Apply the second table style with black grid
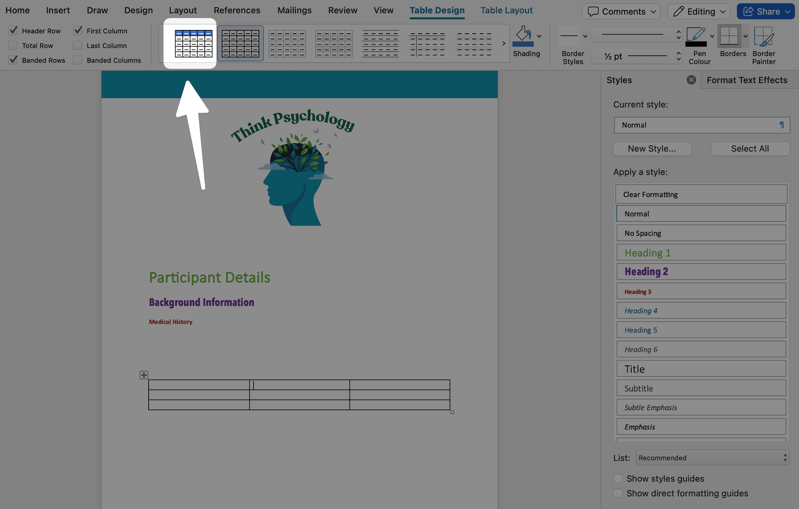This screenshot has height=509, width=799. pos(240,43)
